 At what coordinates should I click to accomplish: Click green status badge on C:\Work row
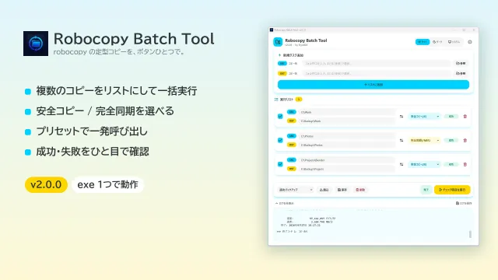[451, 117]
